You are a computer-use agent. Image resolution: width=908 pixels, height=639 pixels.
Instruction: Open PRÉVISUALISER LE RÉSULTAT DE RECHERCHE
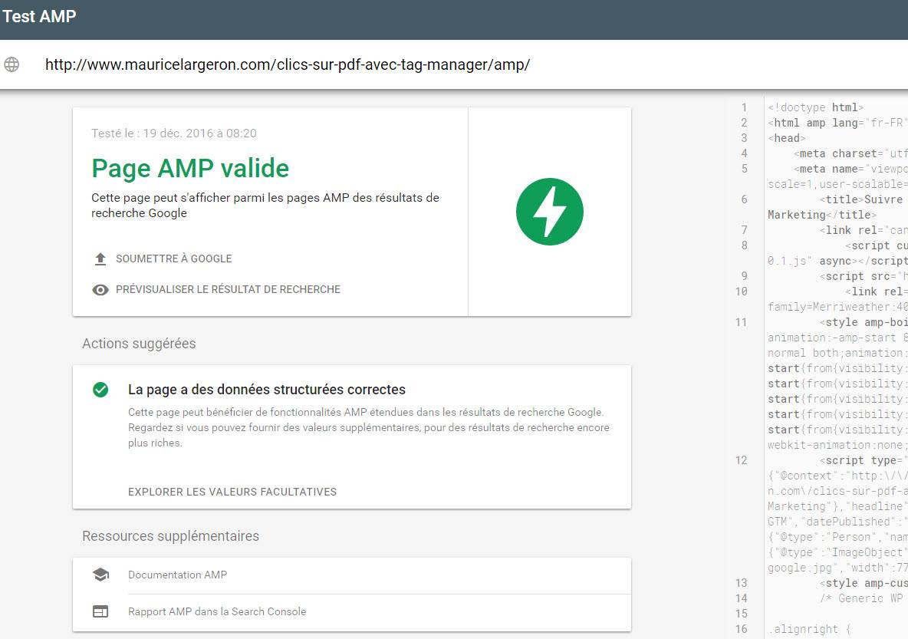tap(229, 289)
